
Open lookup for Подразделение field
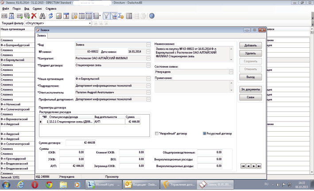pos(148,86)
